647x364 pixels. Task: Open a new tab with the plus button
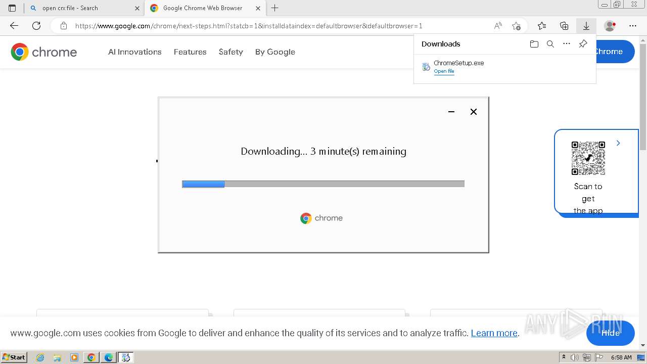point(275,8)
